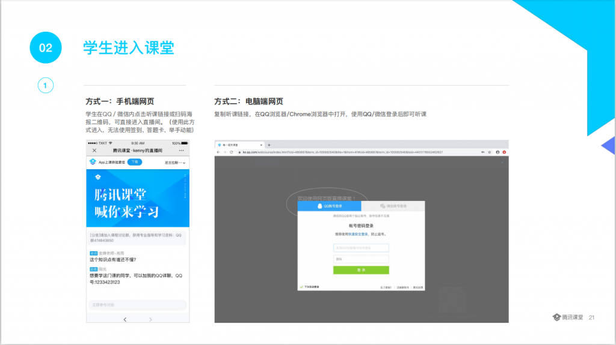
Task: Click the 立即参与讨论 chat input
Action: pos(138,305)
